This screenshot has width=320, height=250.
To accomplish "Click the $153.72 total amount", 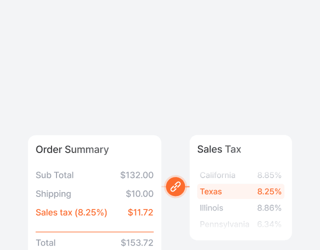I will [137, 243].
